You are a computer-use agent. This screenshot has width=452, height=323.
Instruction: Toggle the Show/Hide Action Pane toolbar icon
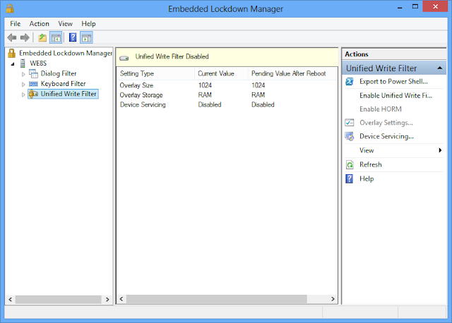click(86, 37)
